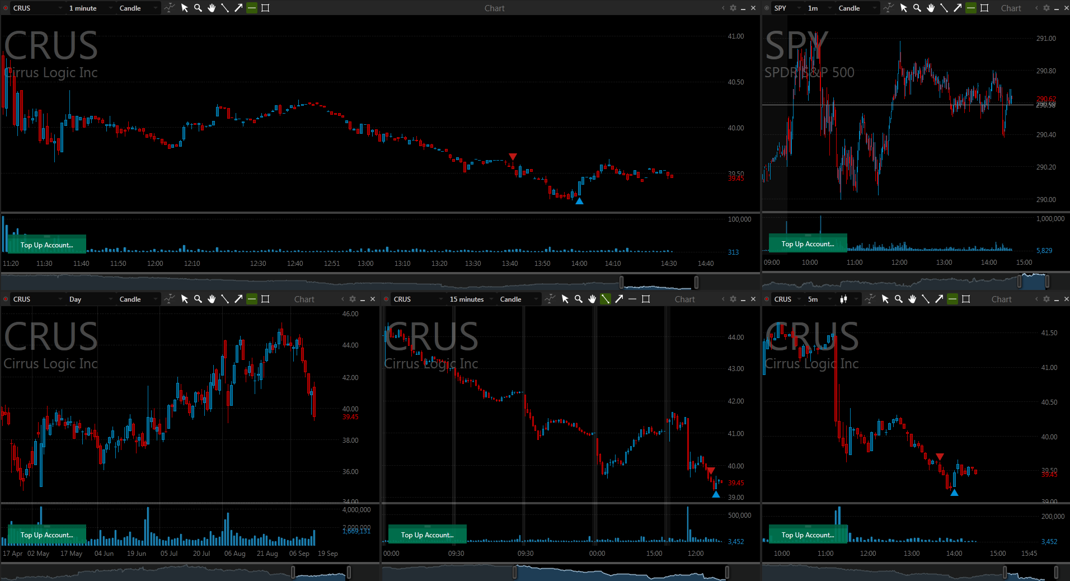
Task: Select pan hand tool in CRUS 5m chart
Action: point(912,299)
